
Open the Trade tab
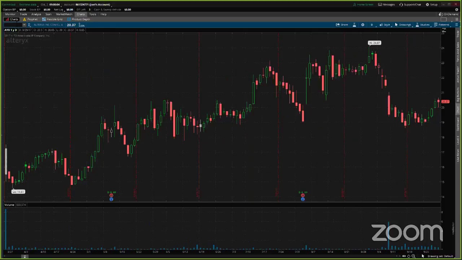23,14
